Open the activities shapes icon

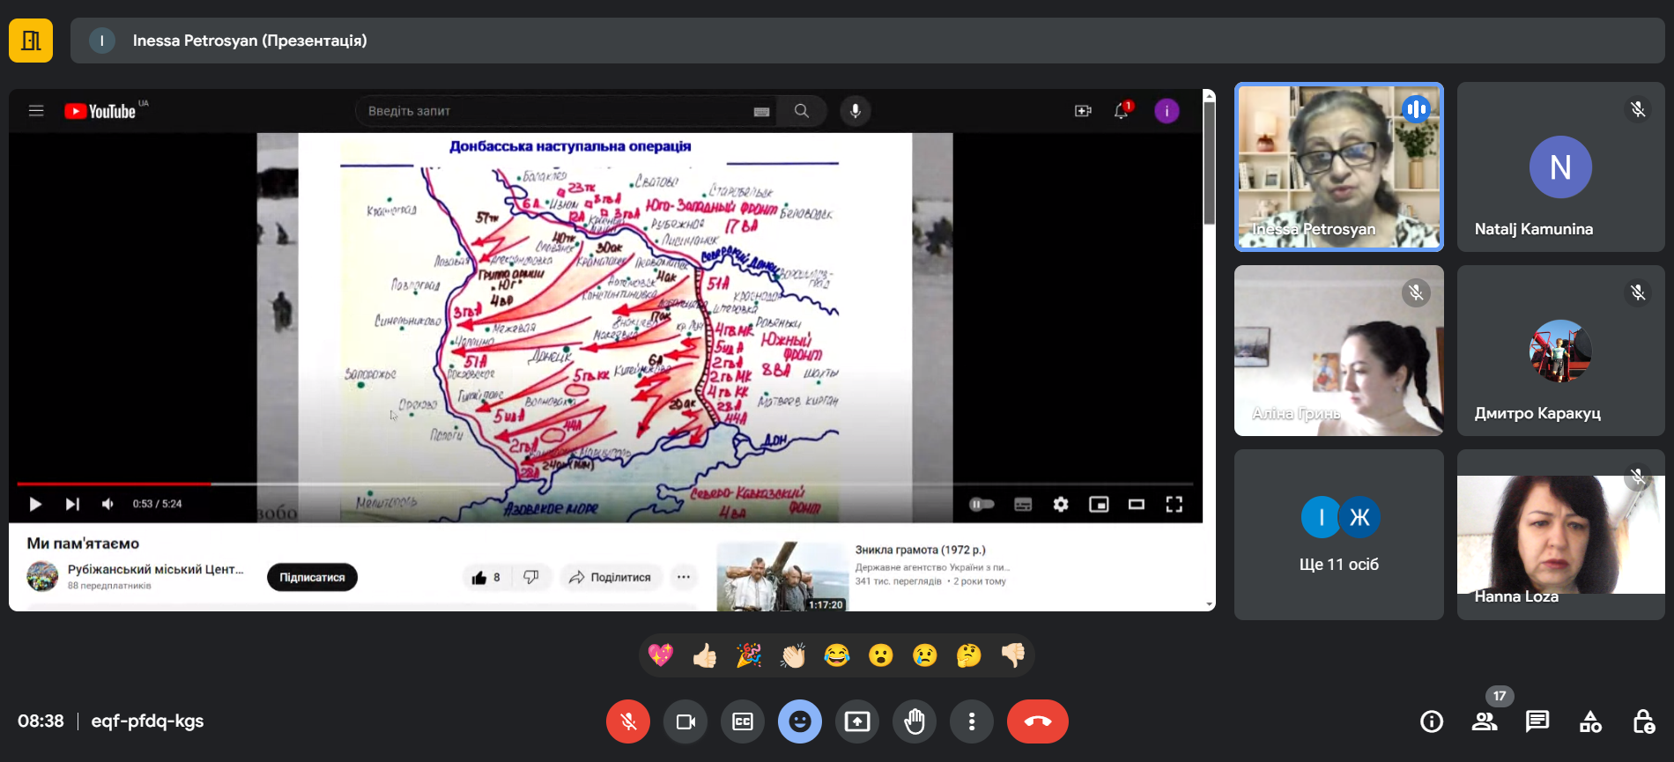pyautogui.click(x=1590, y=721)
